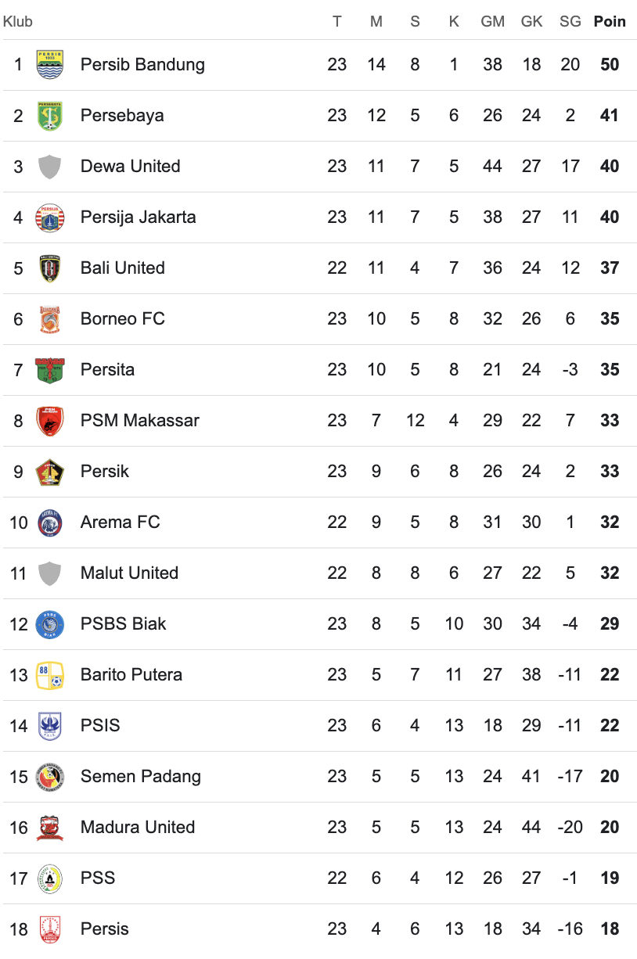Select the Arema FC badge icon
This screenshot has height=959, width=637.
(50, 522)
